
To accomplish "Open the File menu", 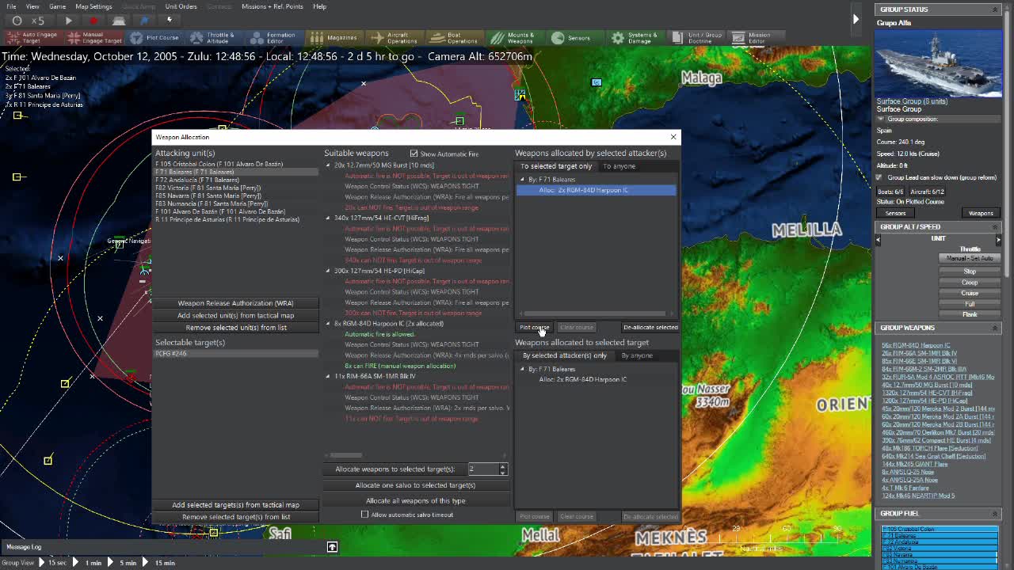I will click(x=11, y=6).
